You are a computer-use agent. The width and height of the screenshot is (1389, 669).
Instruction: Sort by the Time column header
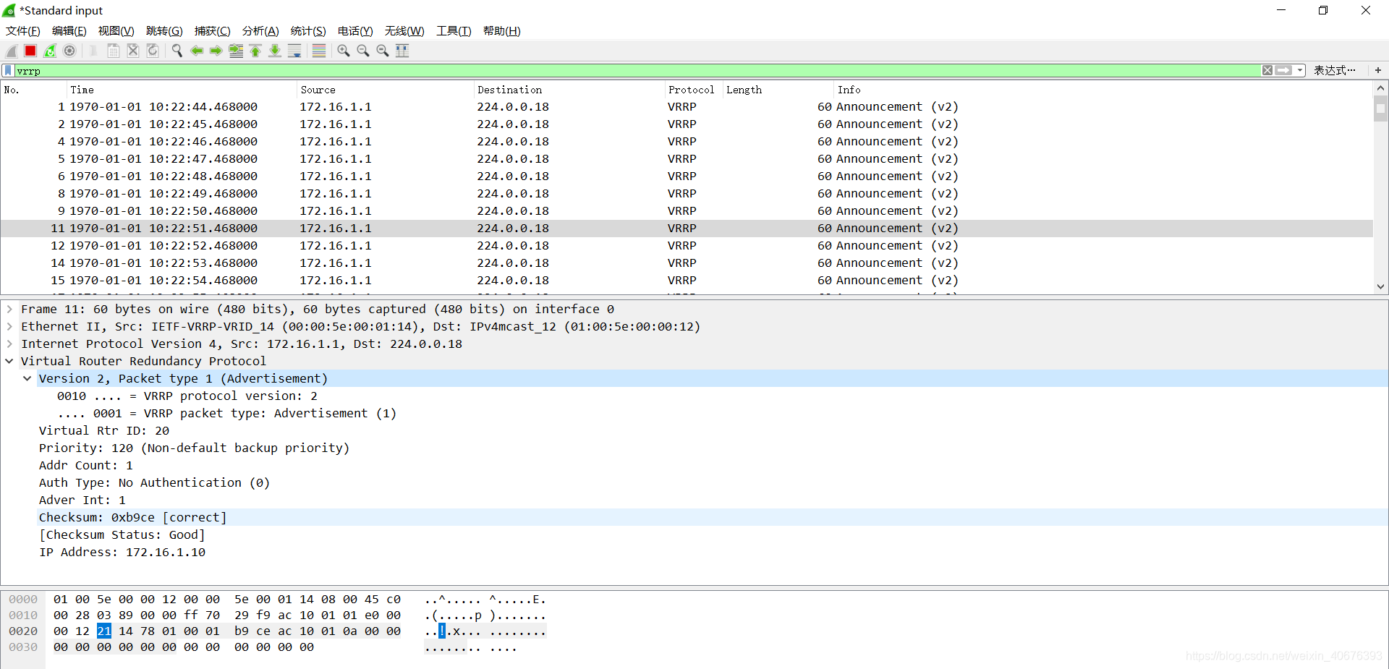pyautogui.click(x=181, y=90)
